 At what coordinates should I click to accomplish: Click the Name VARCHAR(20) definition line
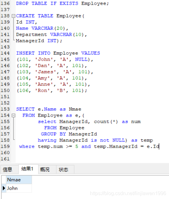42,28
